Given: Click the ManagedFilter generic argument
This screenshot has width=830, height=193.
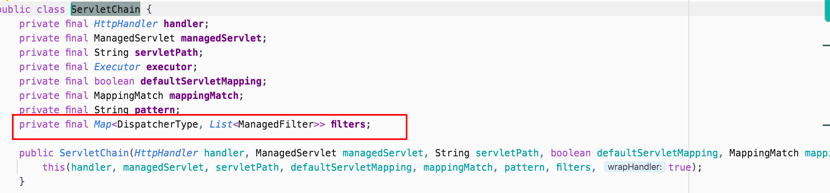Looking at the screenshot, I should coord(276,124).
